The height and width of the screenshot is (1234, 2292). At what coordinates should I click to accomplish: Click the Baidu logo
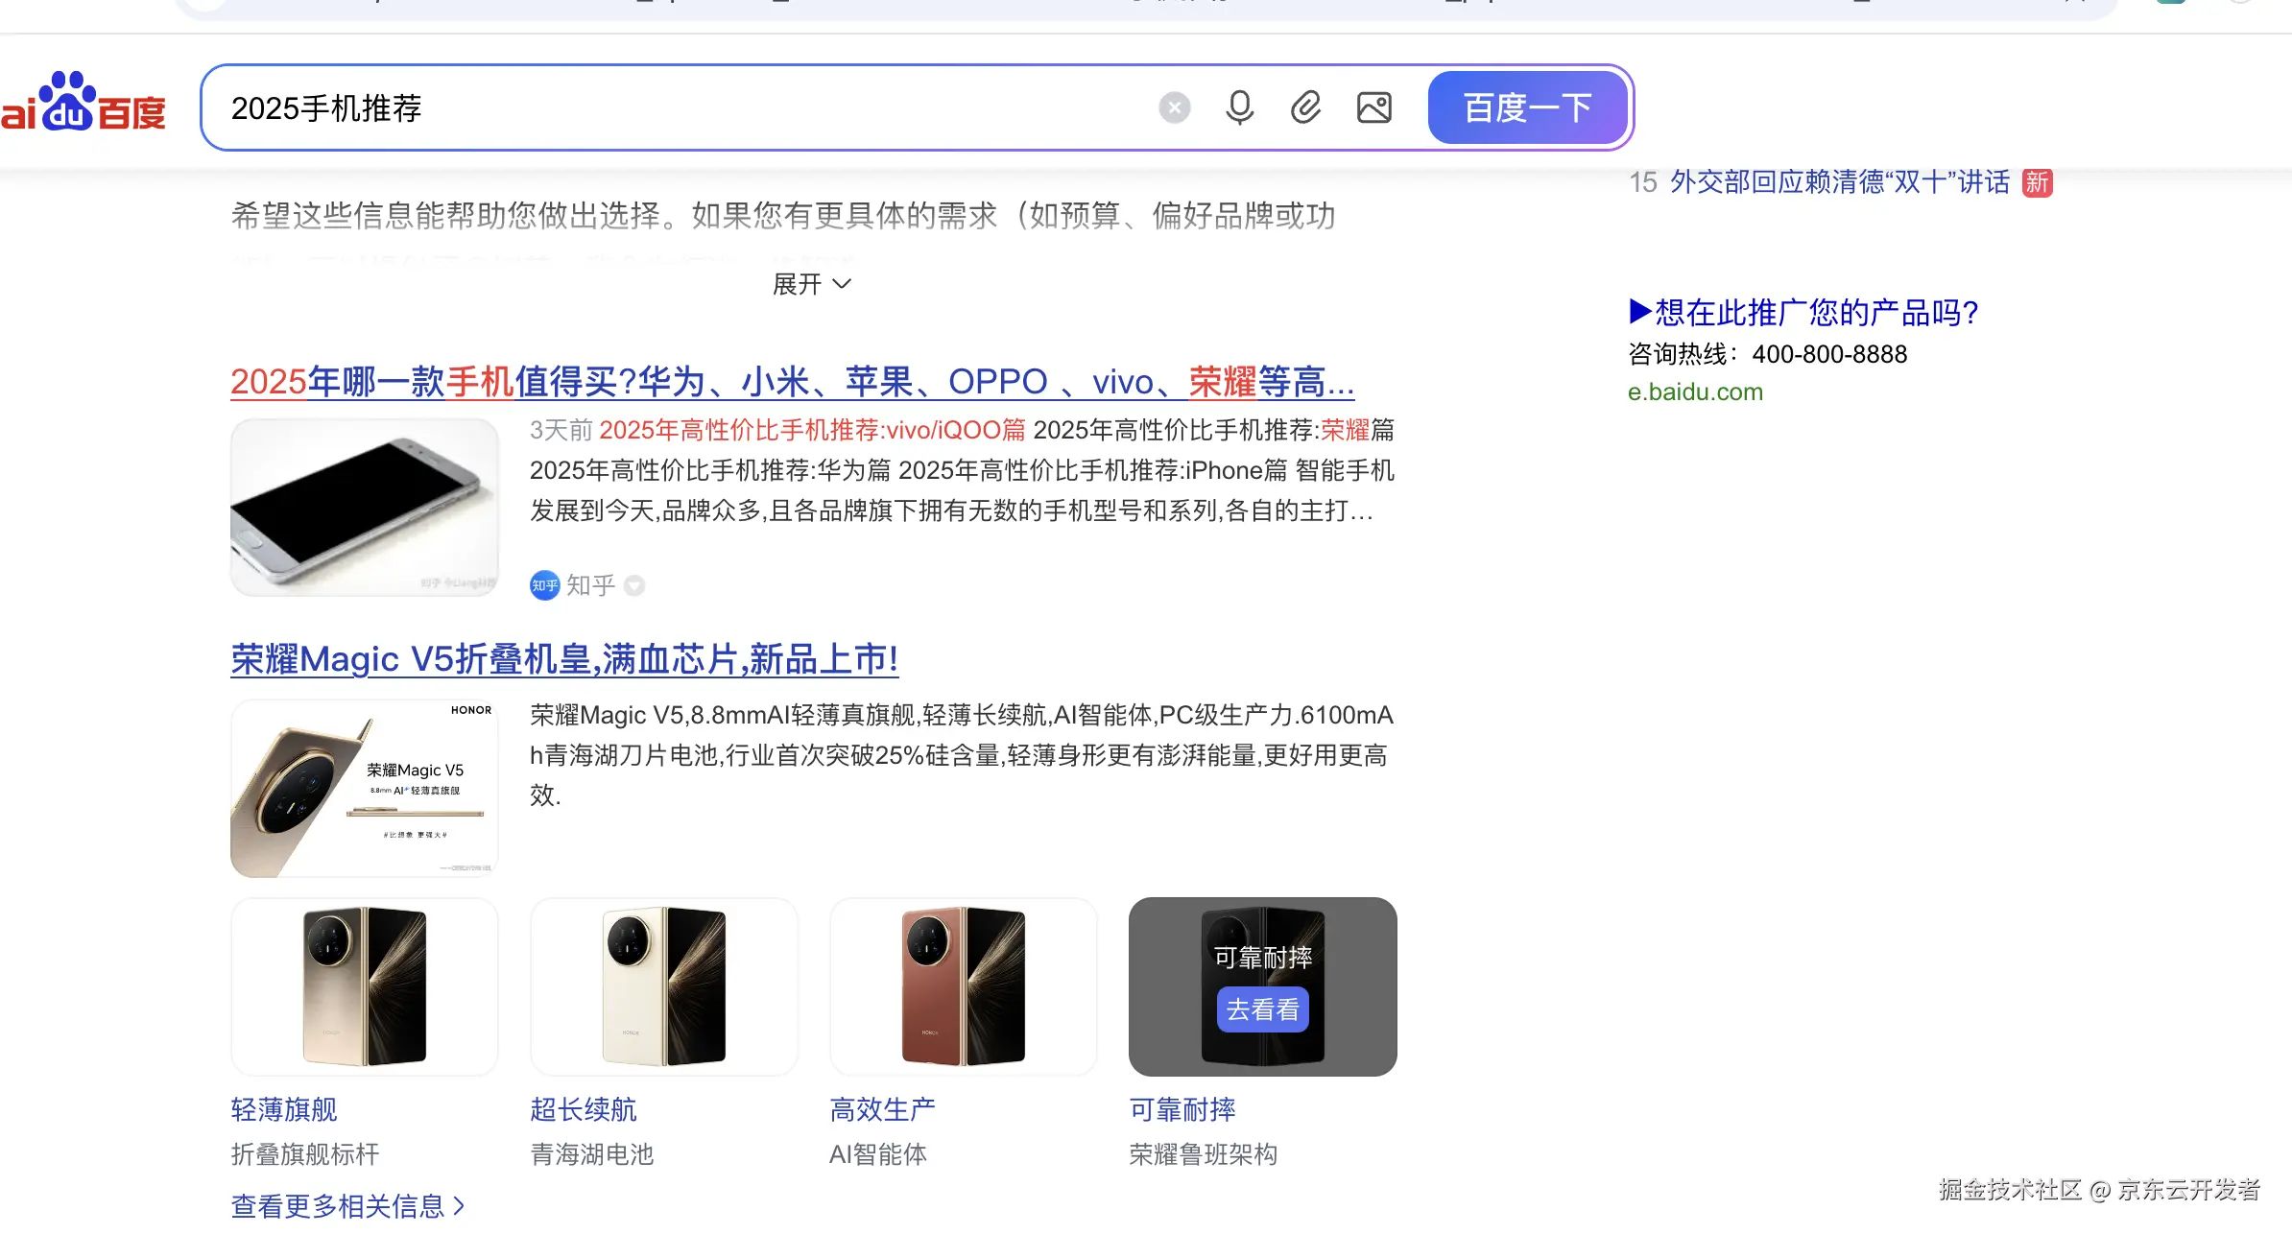[83, 103]
